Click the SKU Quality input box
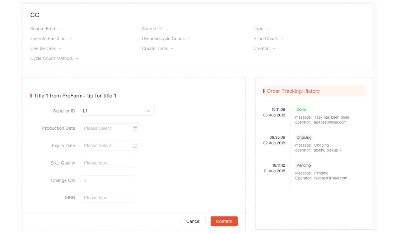Screen dimensions: 396x234 click(107, 163)
